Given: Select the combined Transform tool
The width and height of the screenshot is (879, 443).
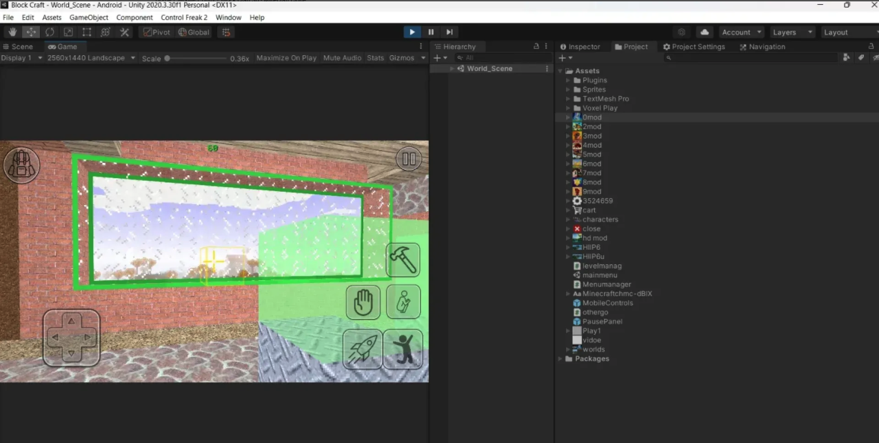Looking at the screenshot, I should (x=105, y=32).
